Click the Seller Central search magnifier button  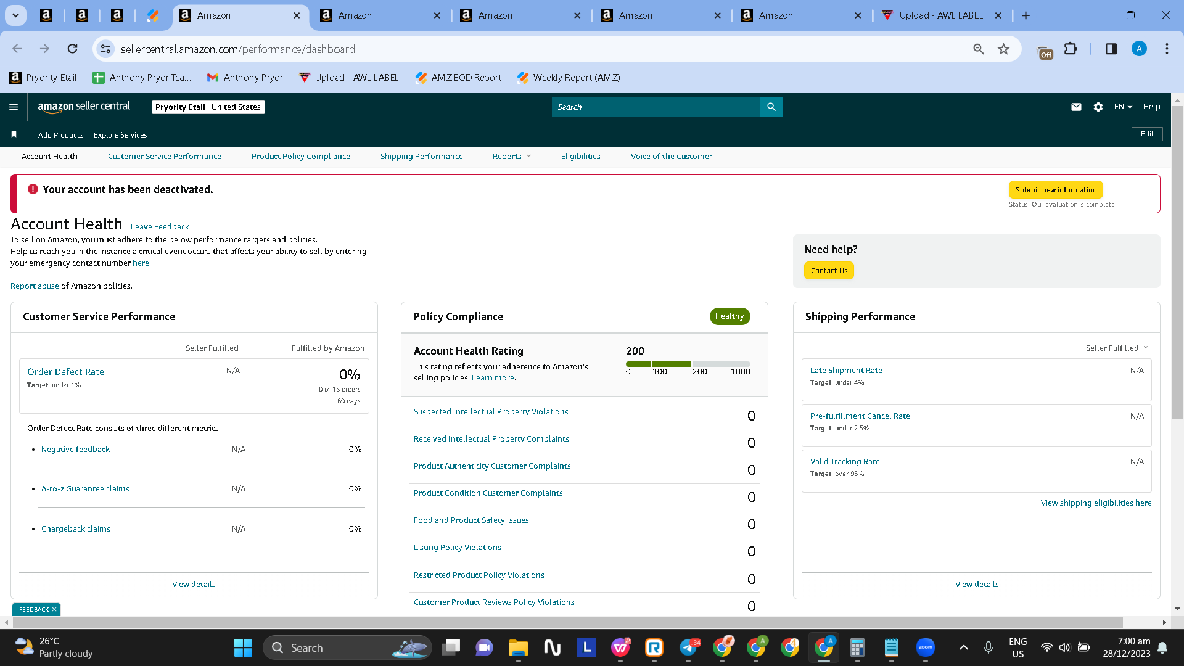pos(771,107)
